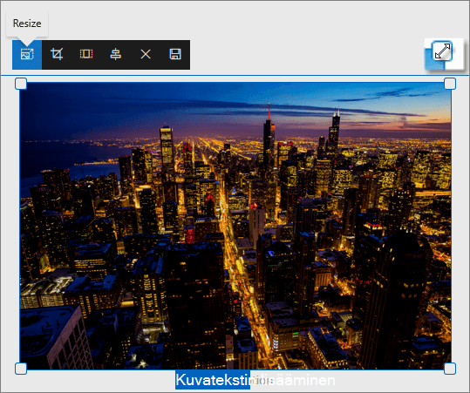This screenshot has width=470, height=393.
Task: Click the highlighted "Kuvatekstin" caption text
Action: (x=213, y=380)
